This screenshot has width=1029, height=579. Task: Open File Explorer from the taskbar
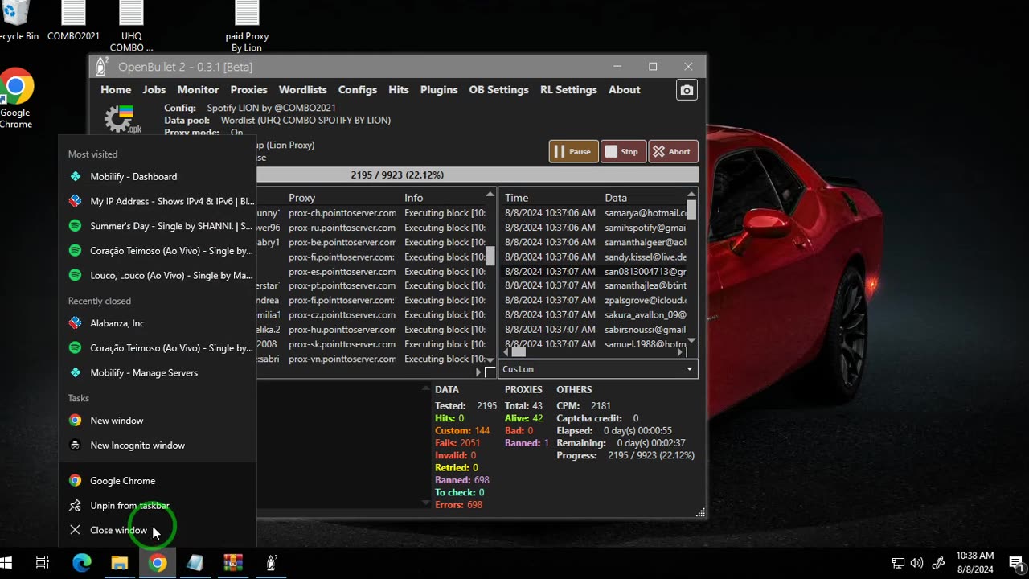[x=120, y=564]
